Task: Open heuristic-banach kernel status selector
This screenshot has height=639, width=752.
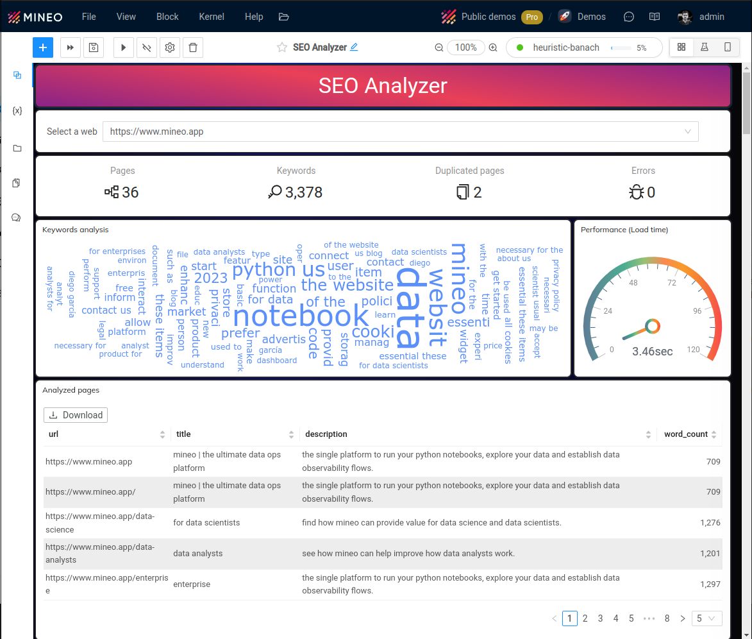Action: point(584,47)
